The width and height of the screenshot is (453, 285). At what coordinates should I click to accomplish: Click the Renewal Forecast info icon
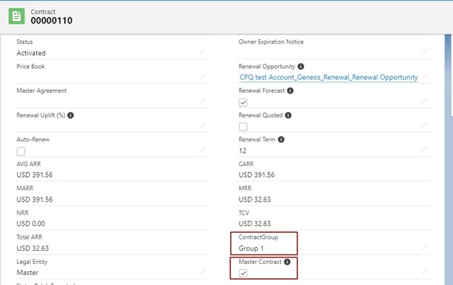pos(290,91)
